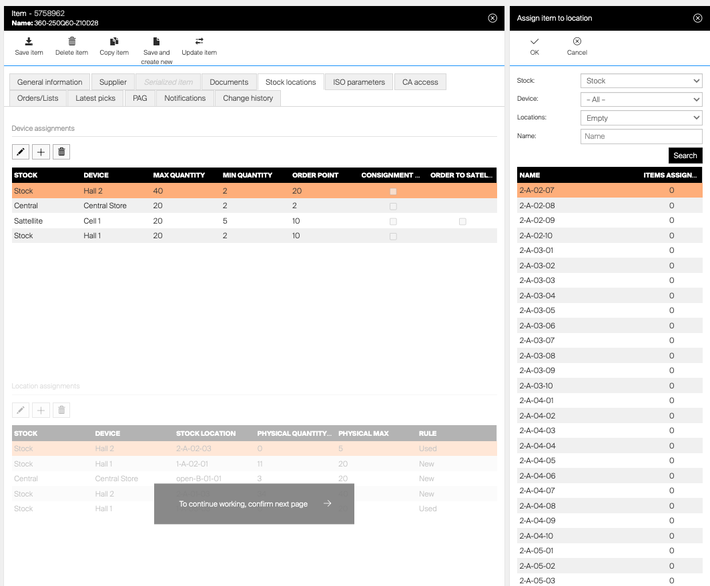The height and width of the screenshot is (586, 710).
Task: Click the Name input field
Action: pyautogui.click(x=641, y=136)
